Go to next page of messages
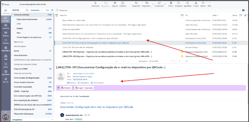Screen dimensions: 249x122 180,61
